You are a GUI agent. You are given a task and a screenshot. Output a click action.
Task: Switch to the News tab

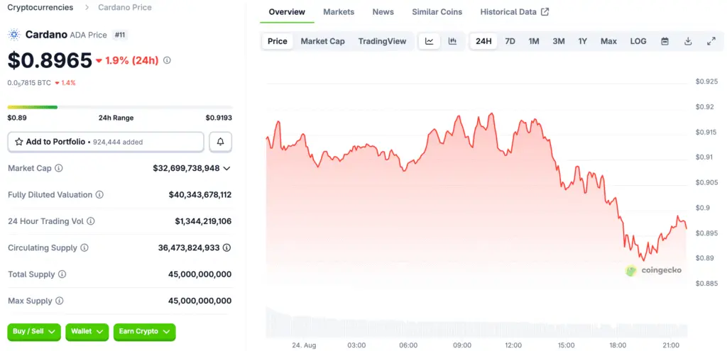pos(383,12)
